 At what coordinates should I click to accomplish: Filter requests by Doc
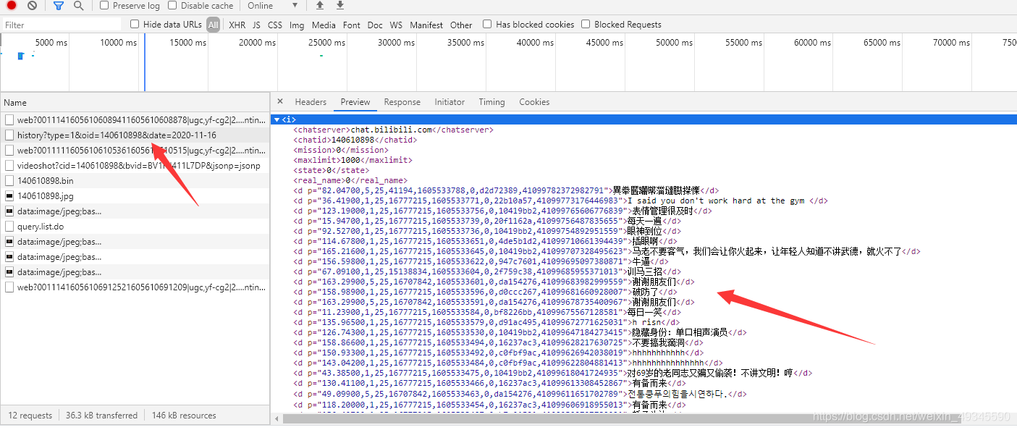[375, 25]
